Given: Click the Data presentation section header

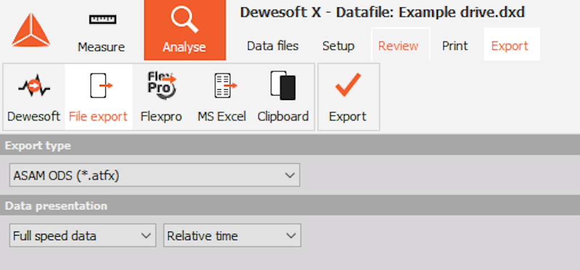Looking at the screenshot, I should click(x=290, y=206).
